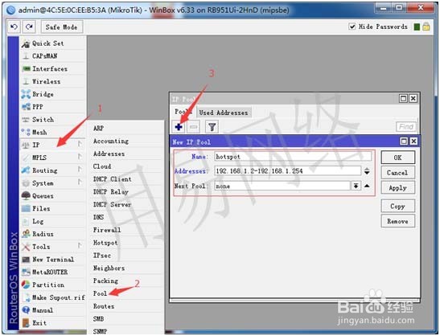The width and height of the screenshot is (440, 336).
Task: Click the plus icon to add pool
Action: (x=179, y=127)
